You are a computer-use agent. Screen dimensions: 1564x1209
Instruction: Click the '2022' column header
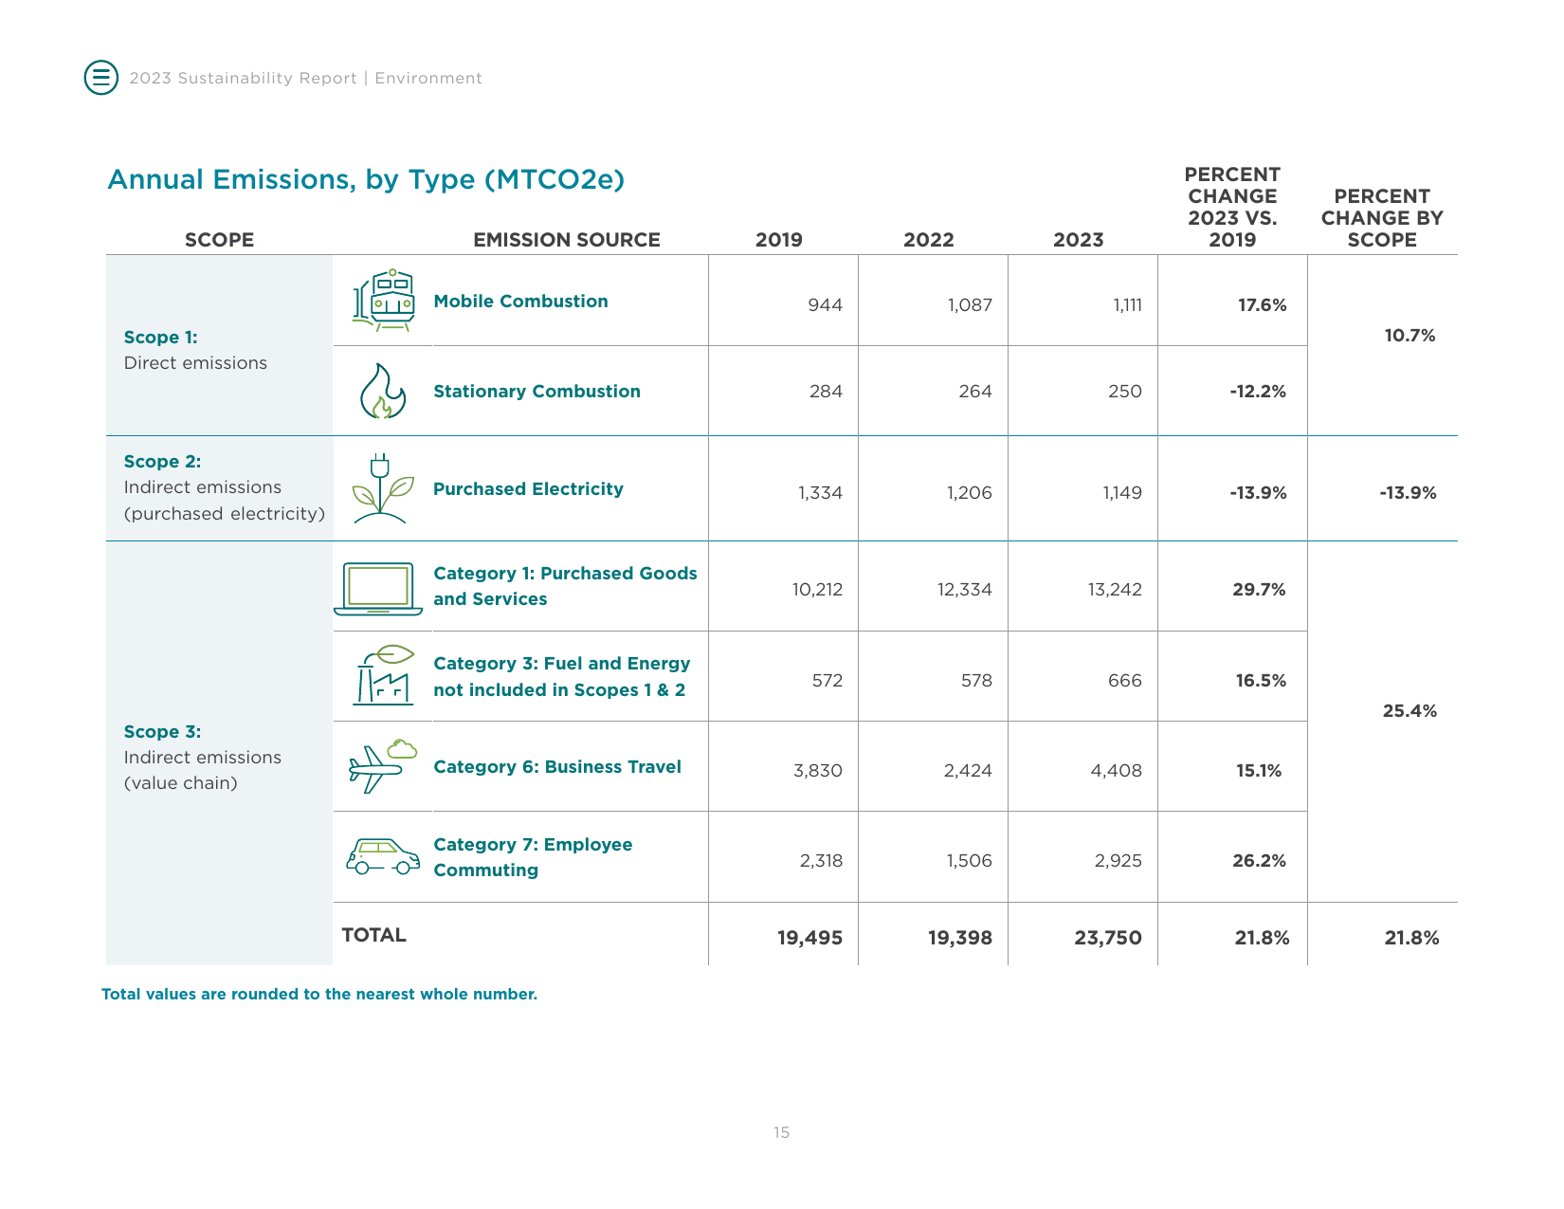(929, 240)
